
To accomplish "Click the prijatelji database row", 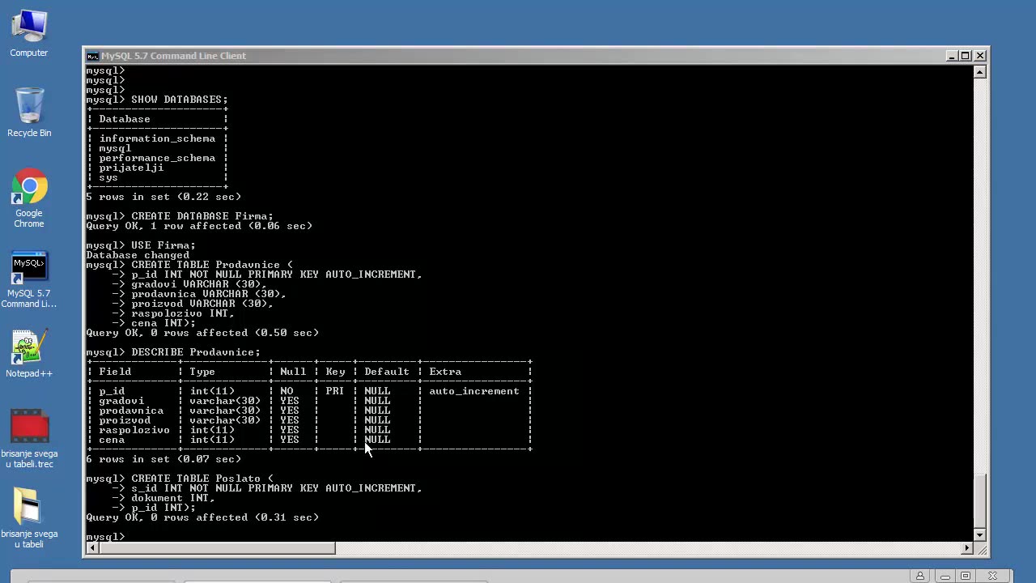I will pyautogui.click(x=157, y=168).
